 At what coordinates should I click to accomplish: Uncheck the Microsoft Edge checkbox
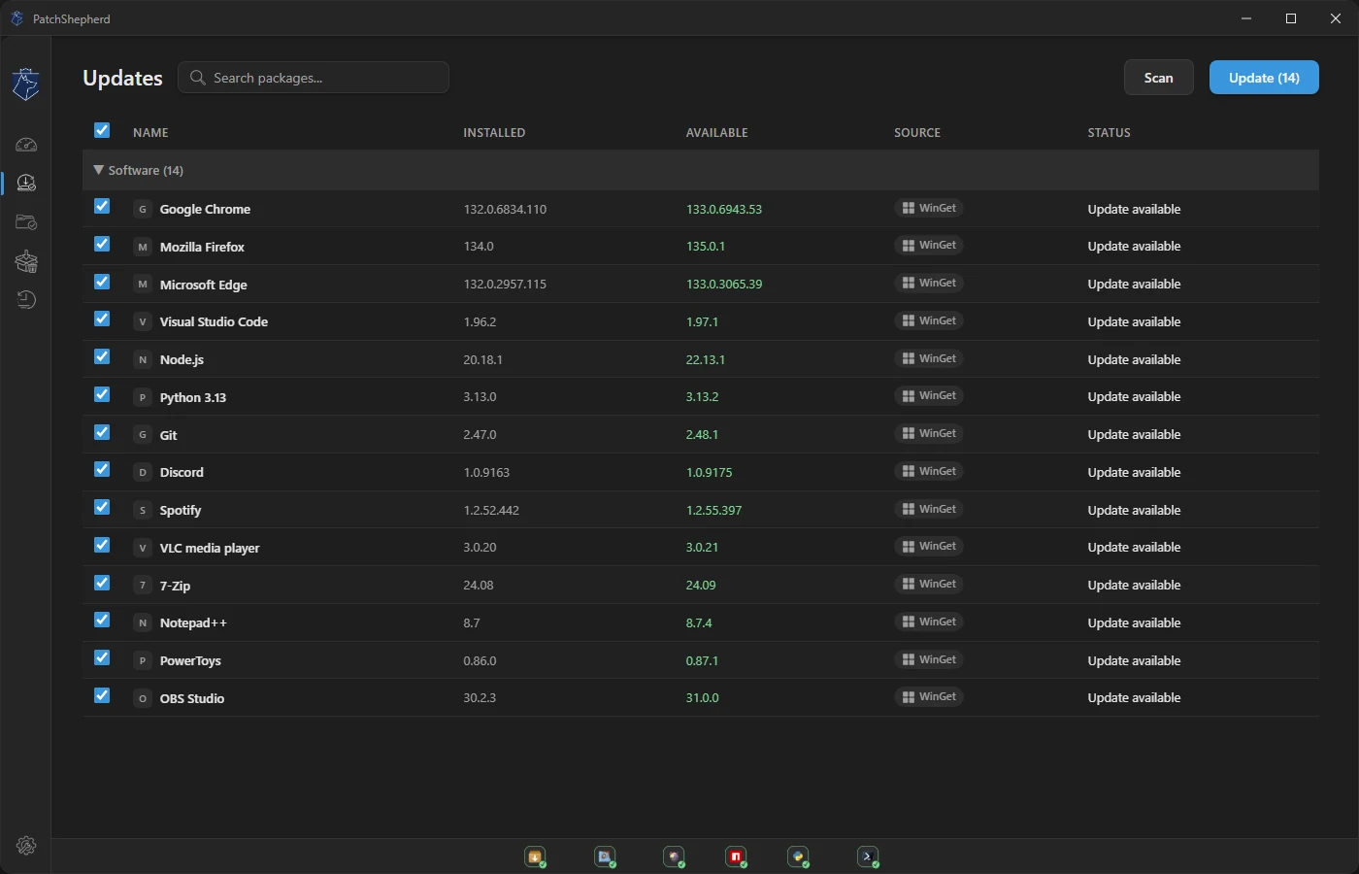(x=102, y=282)
